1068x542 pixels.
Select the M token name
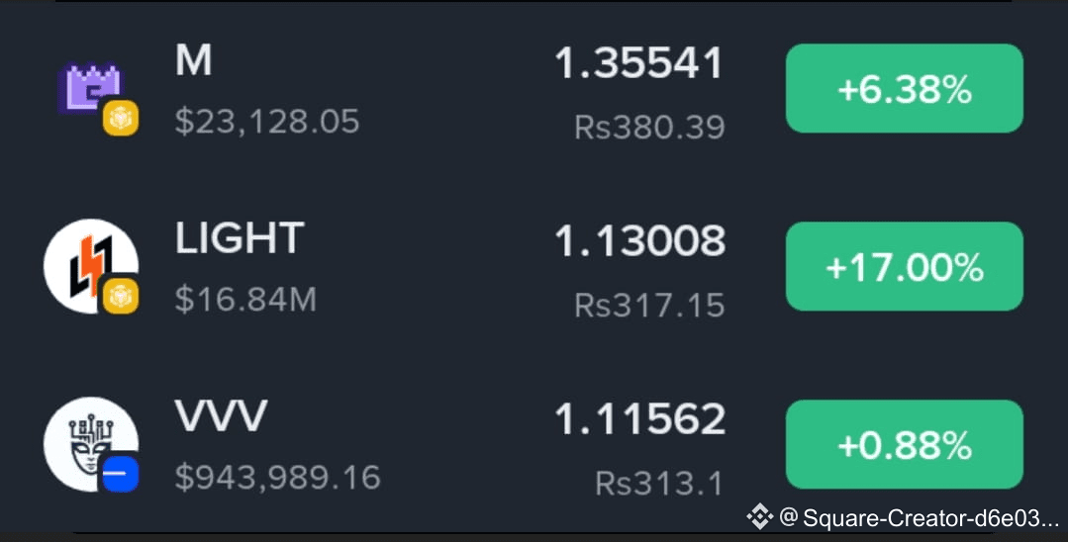tap(193, 61)
